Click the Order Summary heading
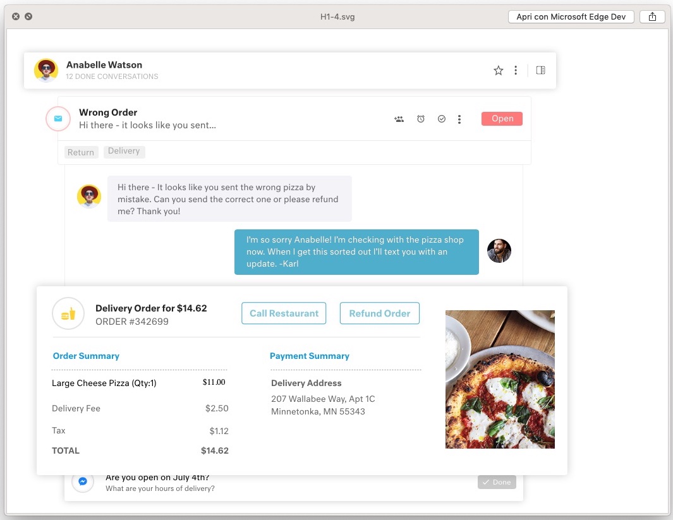673x520 pixels. (86, 356)
